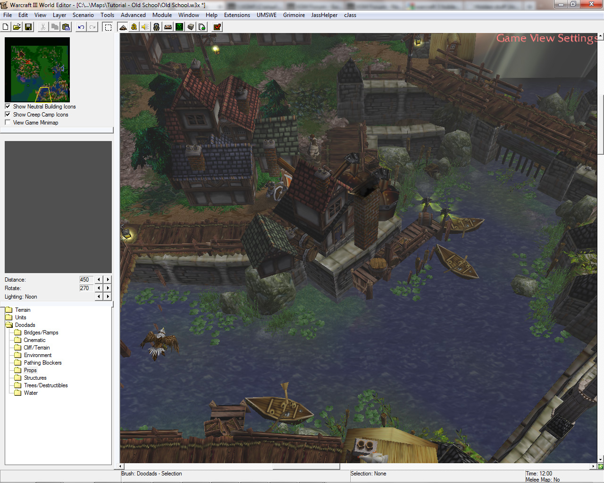Viewport: 604px width, 483px height.
Task: Switch Lighting to next setting arrow
Action: 108,297
